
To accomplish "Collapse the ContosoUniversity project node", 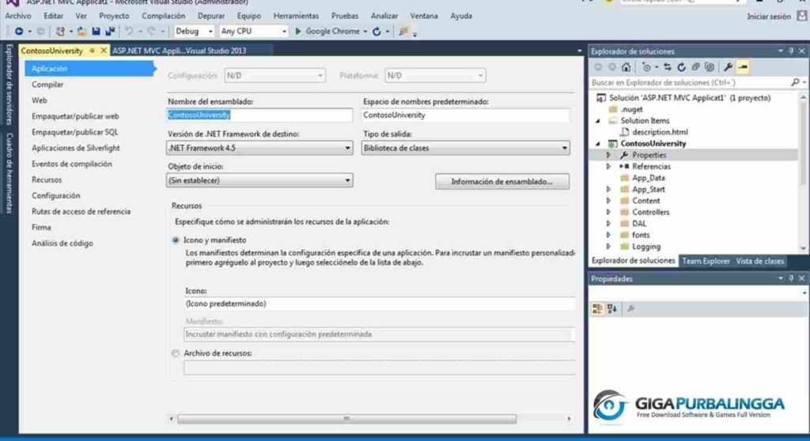I will click(598, 144).
